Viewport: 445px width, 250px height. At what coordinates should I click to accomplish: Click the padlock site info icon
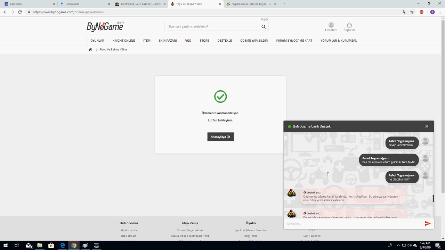(29, 12)
